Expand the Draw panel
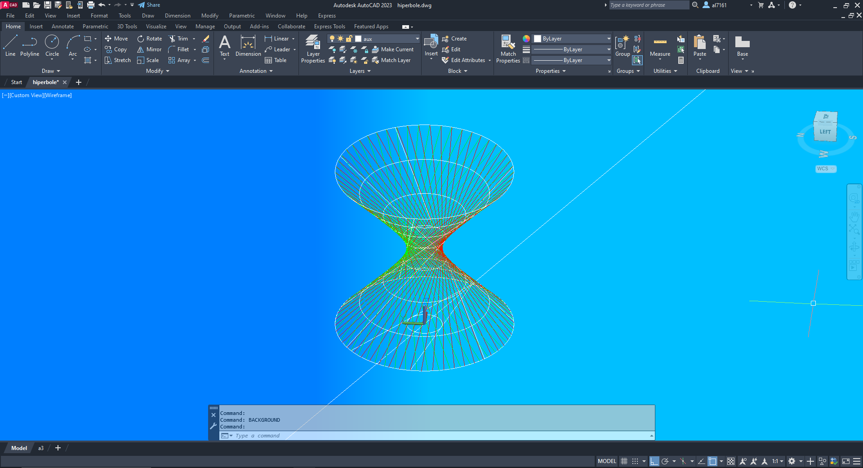Image resolution: width=863 pixels, height=468 pixels. click(x=51, y=71)
